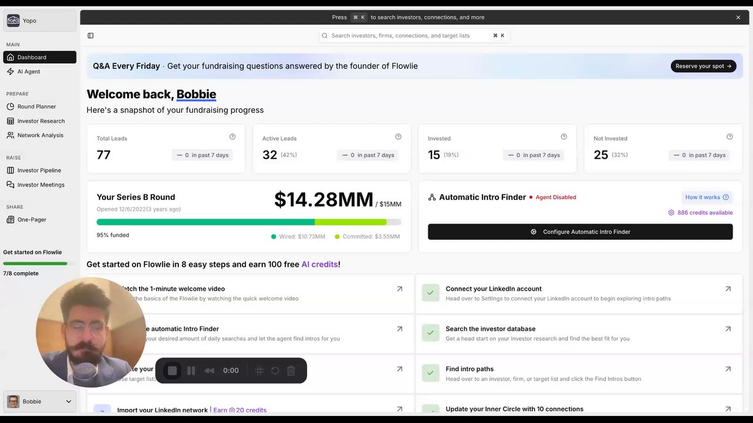
Task: Click 'Get started on Flowlie' sidebar heading
Action: [32, 252]
